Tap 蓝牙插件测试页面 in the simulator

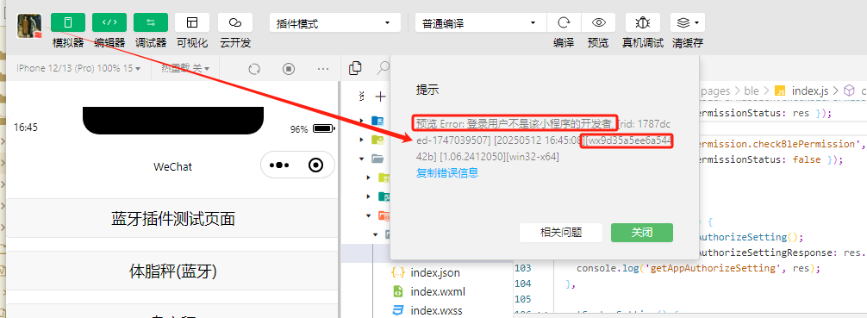coord(173,219)
